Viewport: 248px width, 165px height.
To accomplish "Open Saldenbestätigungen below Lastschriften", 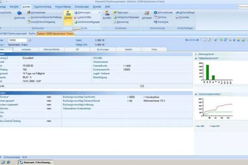I will (87, 22).
